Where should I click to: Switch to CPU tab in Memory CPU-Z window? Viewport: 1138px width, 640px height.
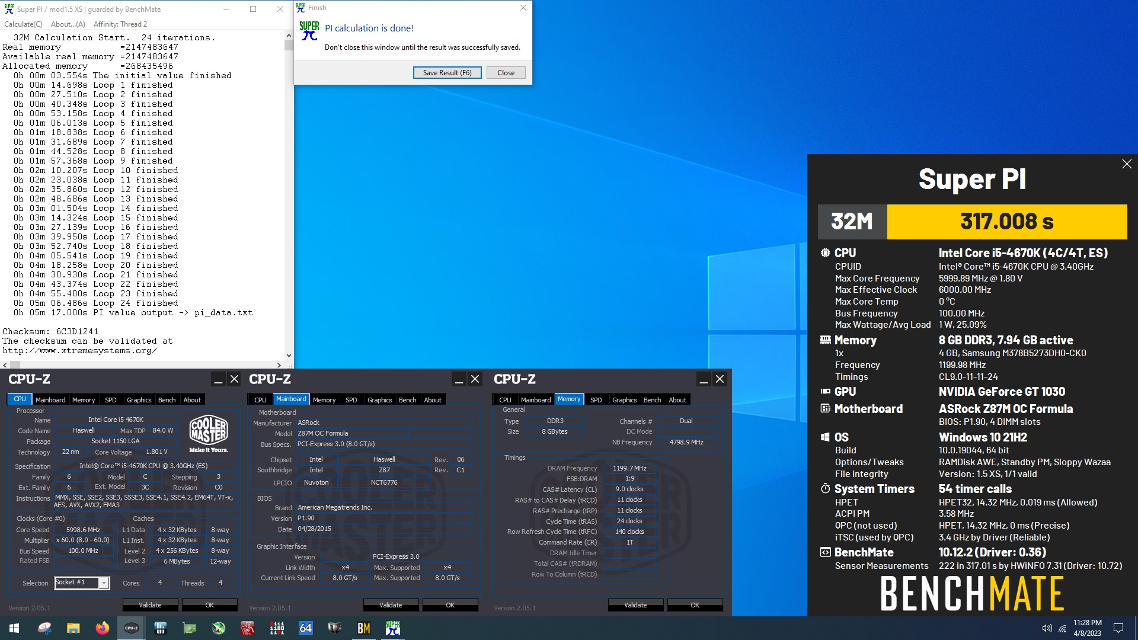point(505,400)
